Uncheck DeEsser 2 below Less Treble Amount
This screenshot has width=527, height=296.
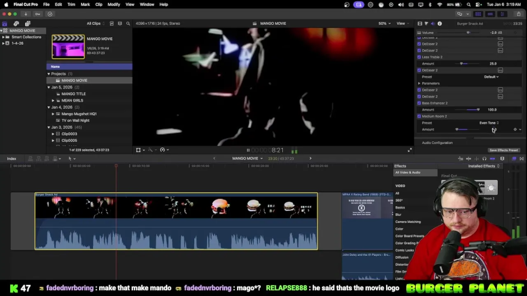click(419, 70)
